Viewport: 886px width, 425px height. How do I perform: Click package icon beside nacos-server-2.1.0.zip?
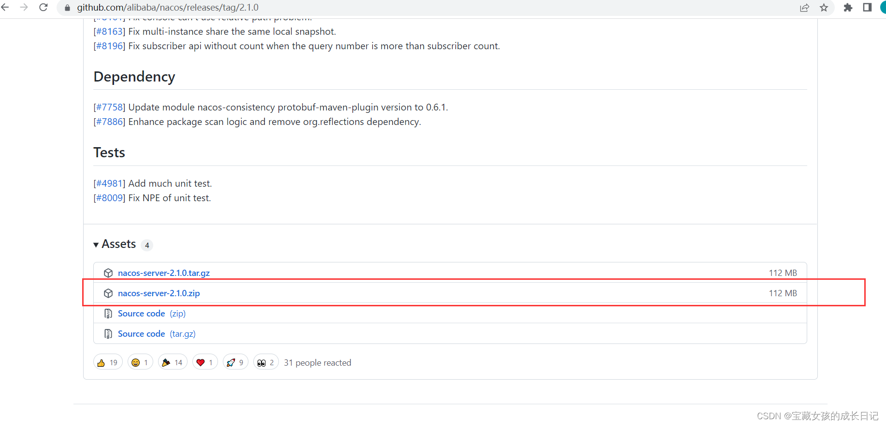coord(108,293)
